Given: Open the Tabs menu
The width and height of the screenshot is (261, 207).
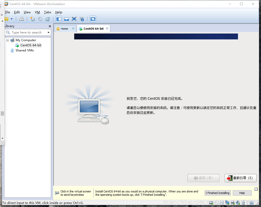Looking at the screenshot, I should tap(47, 12).
